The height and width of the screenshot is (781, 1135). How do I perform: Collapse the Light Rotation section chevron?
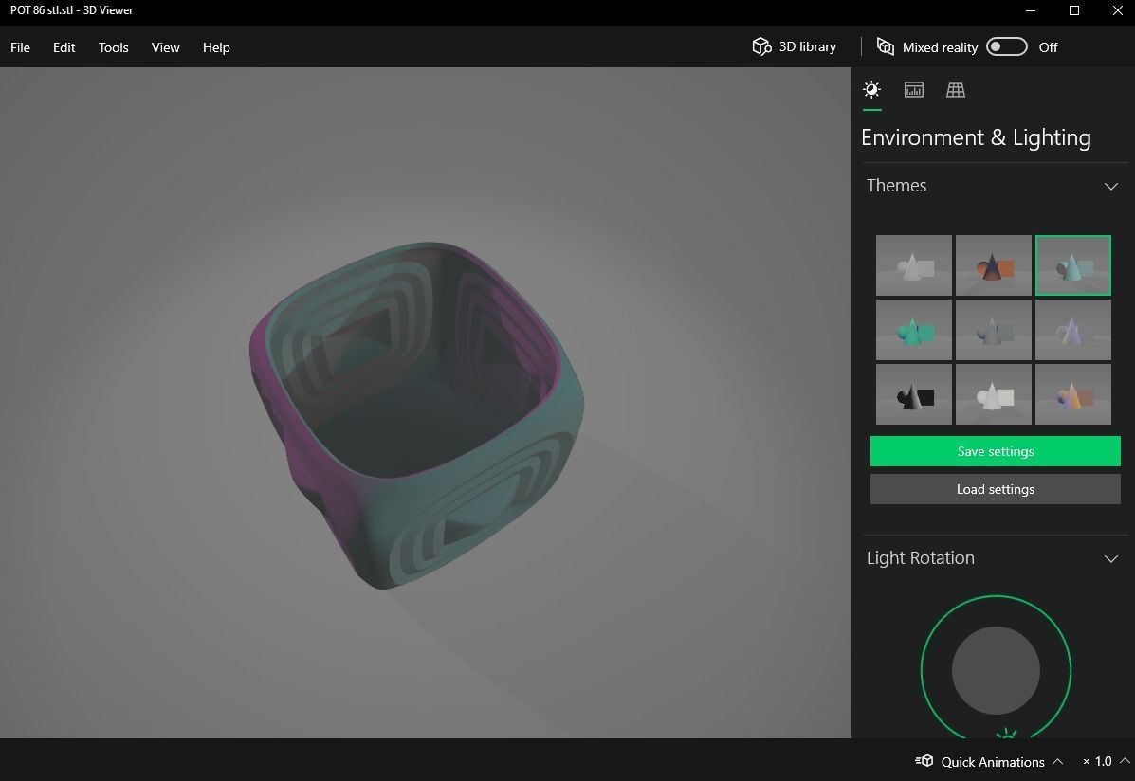click(x=1110, y=559)
